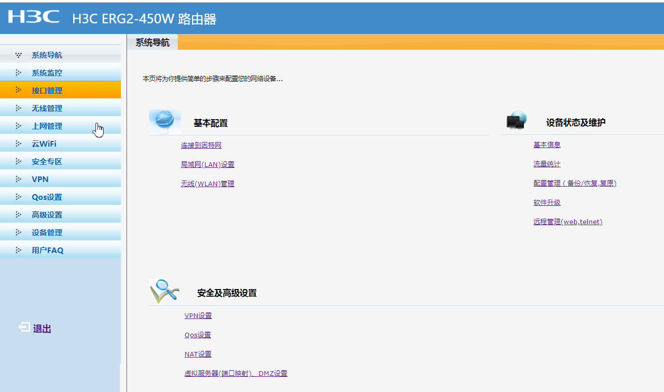Click the 安全及高级设置 section heading
This screenshot has width=664, height=392.
[227, 293]
